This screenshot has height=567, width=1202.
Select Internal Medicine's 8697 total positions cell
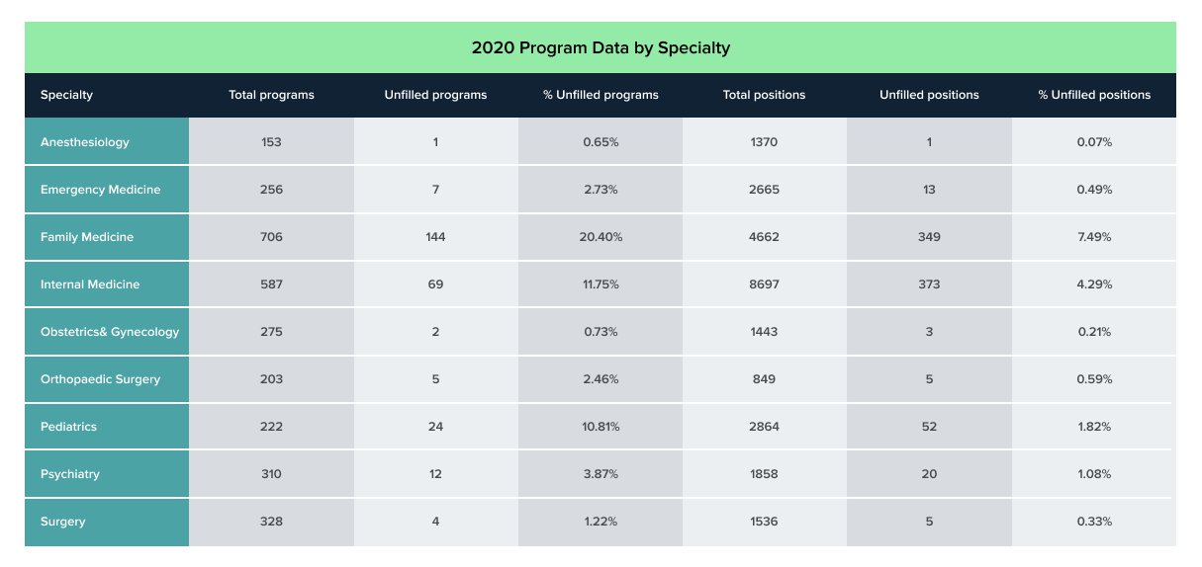764,284
